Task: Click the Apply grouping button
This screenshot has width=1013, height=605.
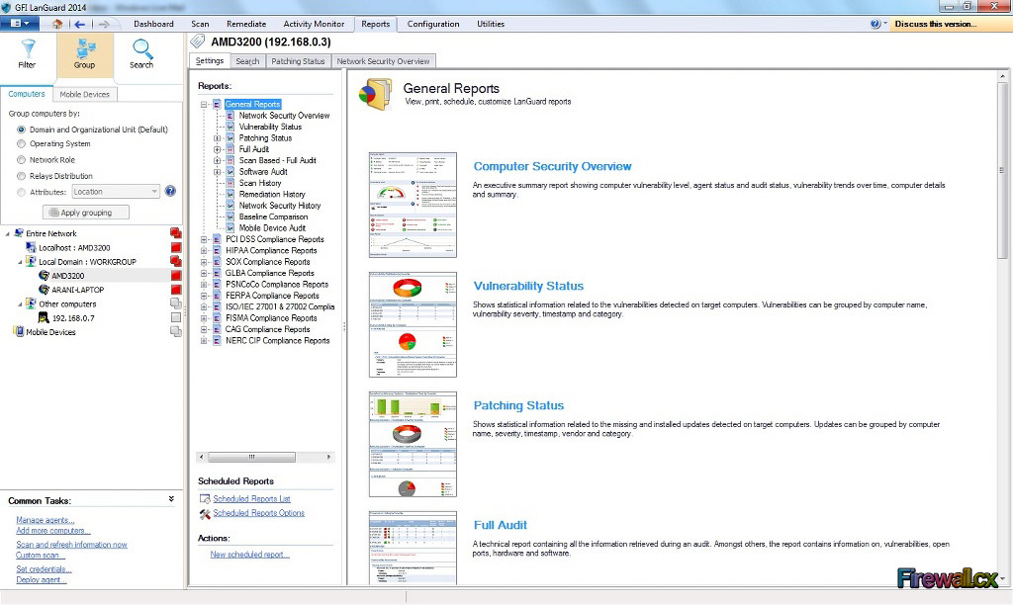Action: [86, 213]
